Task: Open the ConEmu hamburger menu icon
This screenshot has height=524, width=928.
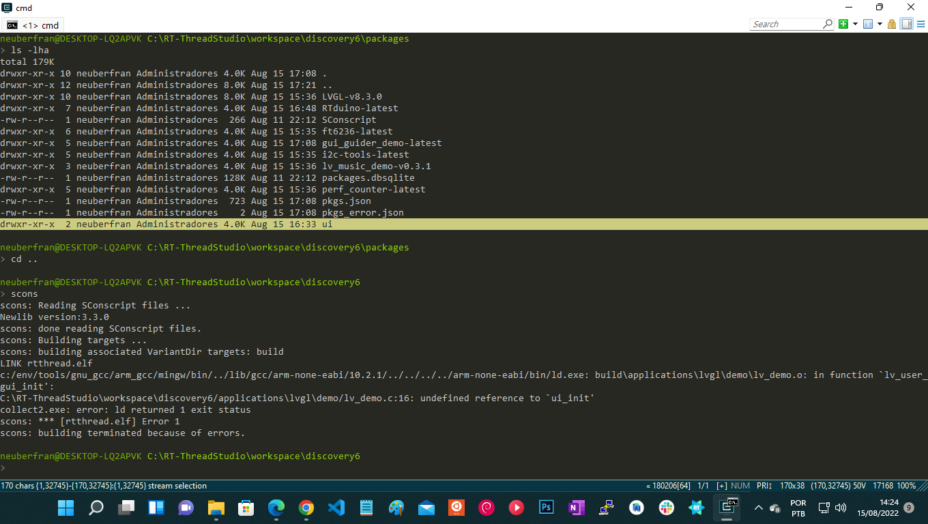Action: (x=921, y=23)
